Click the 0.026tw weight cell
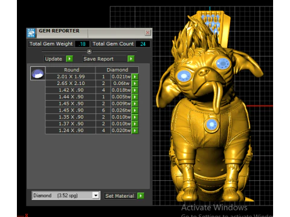Screen dimensions: 290x217 121,110
